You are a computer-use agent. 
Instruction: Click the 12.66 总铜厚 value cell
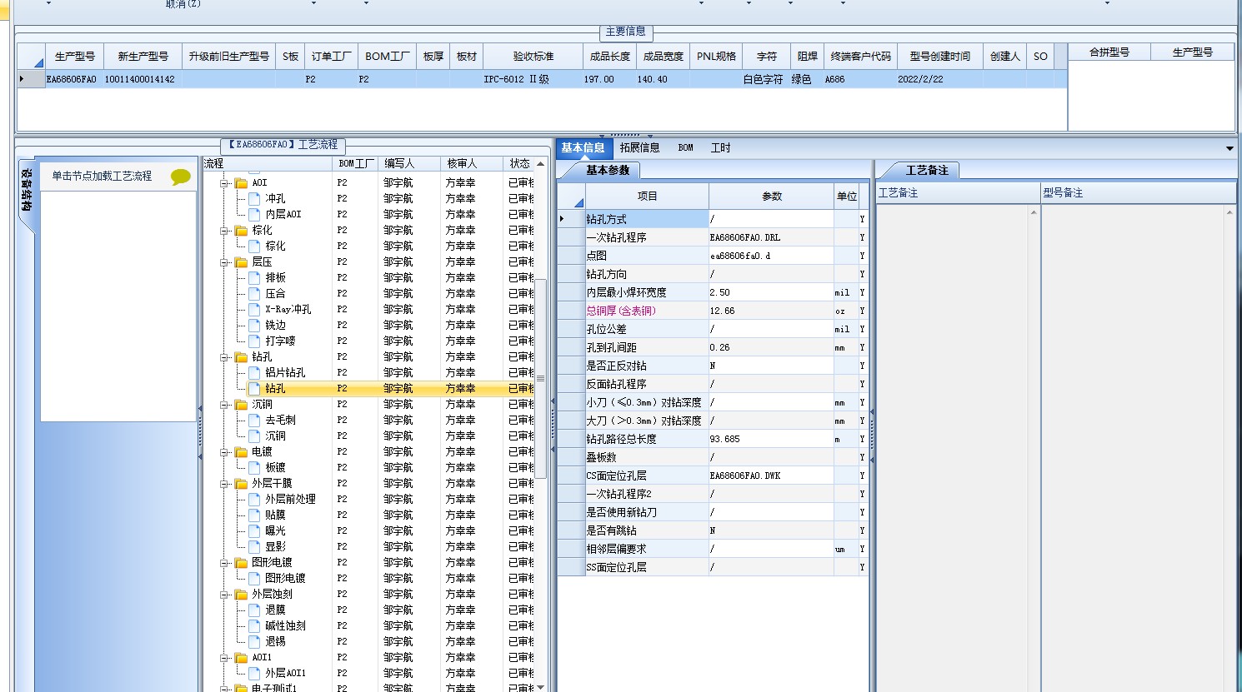771,311
